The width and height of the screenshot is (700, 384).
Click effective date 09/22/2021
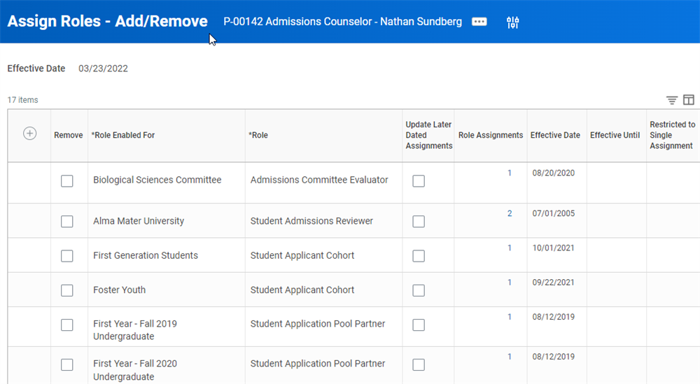[554, 283]
